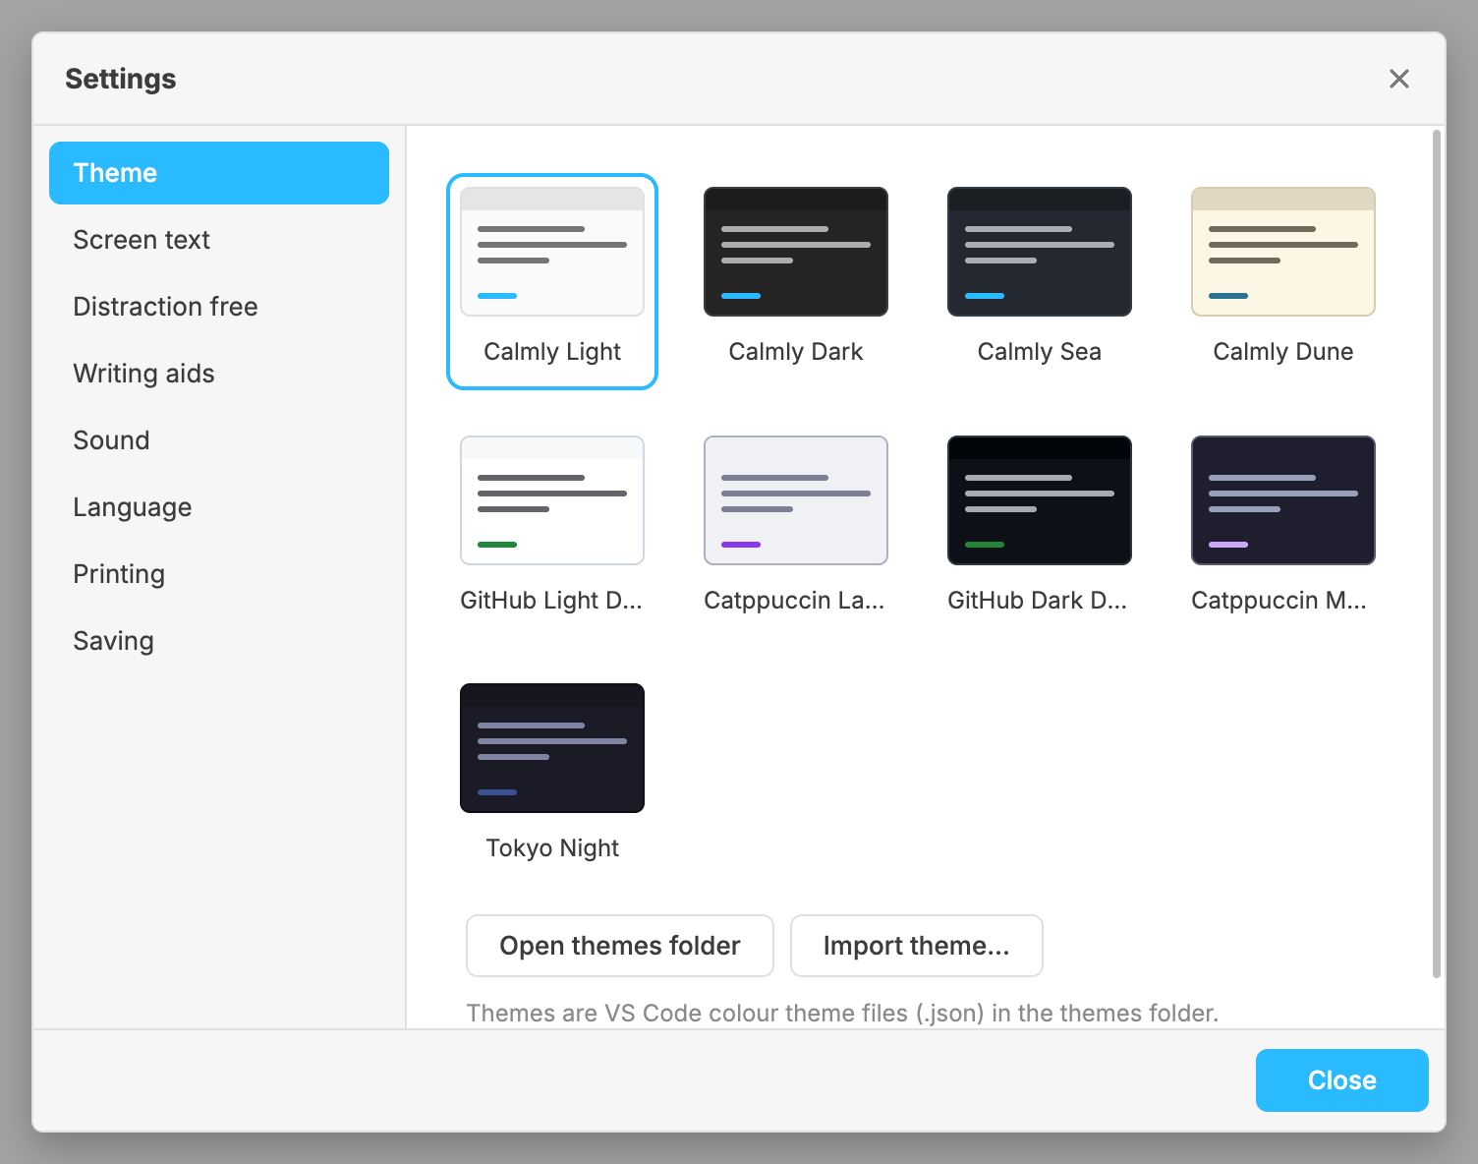
Task: Go to Writing aids section
Action: click(219, 374)
